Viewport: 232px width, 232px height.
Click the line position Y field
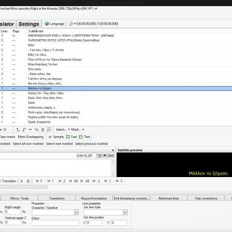click(118, 223)
